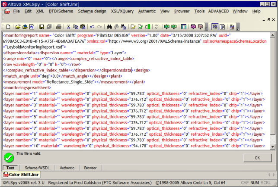278x187 pixels.
Task: Click "LeyboldMonitoringReport.xsd" text in editor
Action: [x=35, y=47]
